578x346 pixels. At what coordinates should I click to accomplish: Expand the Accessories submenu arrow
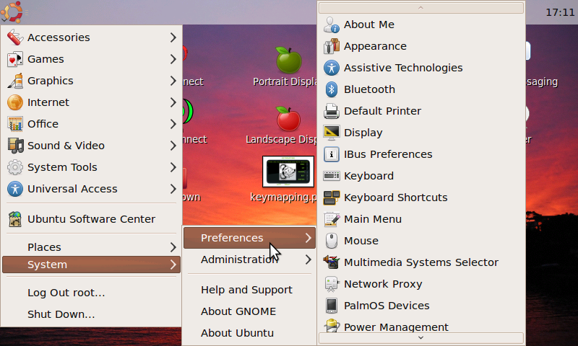(x=173, y=37)
